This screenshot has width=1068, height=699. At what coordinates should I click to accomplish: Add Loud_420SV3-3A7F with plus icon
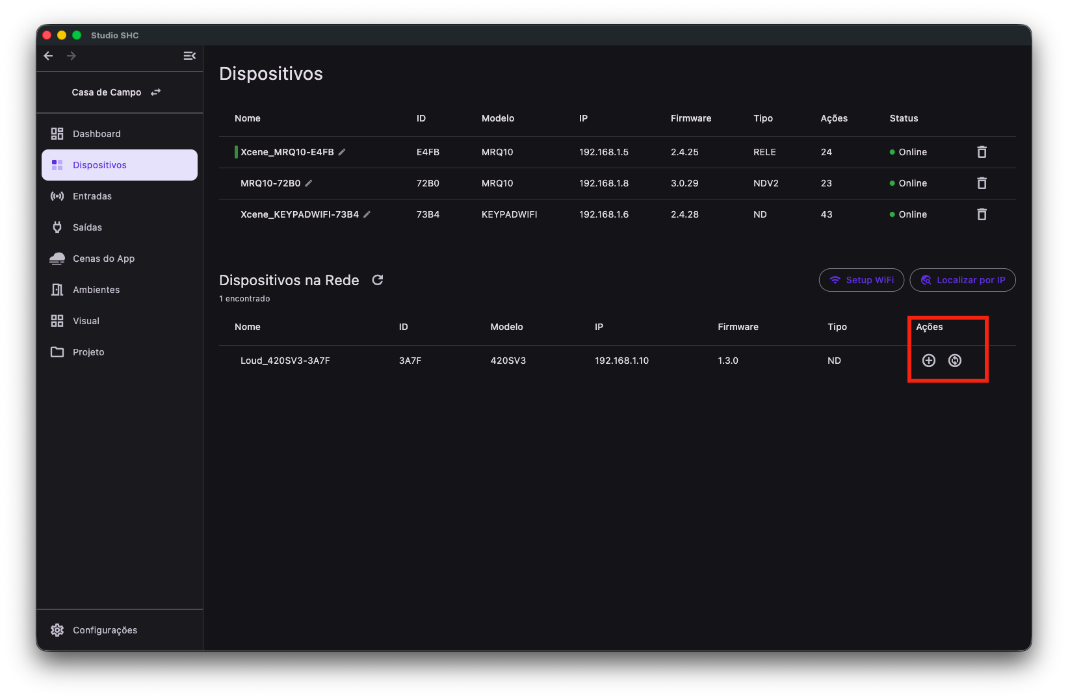tap(929, 361)
